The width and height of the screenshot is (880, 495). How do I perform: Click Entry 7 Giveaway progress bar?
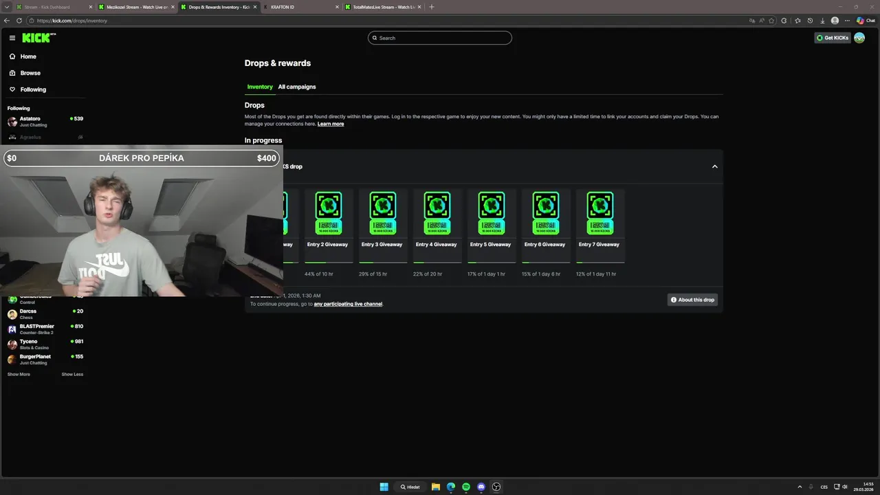click(600, 262)
